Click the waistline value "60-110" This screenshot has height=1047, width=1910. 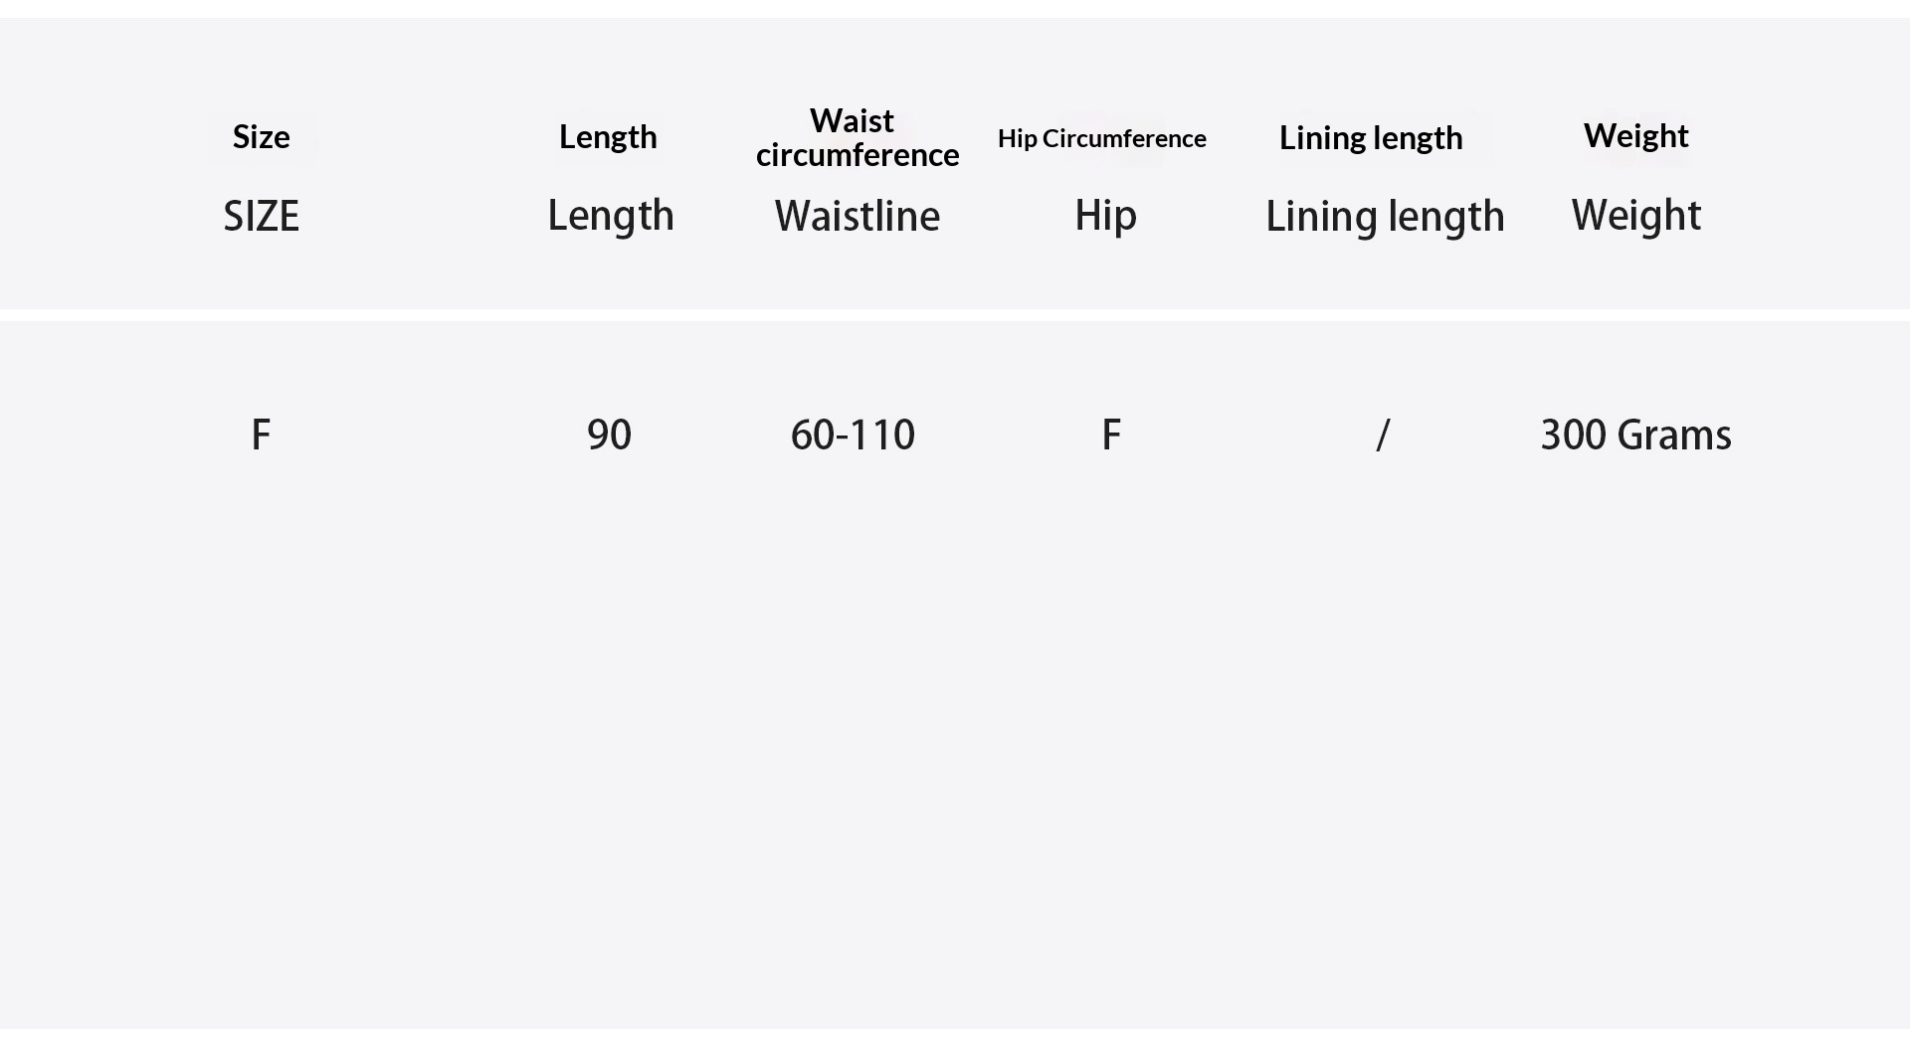point(853,435)
